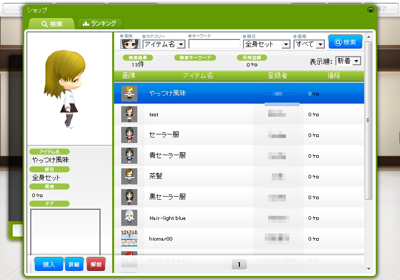Click the vertical scrollbar thumb
The image size is (400, 280).
(368, 120)
